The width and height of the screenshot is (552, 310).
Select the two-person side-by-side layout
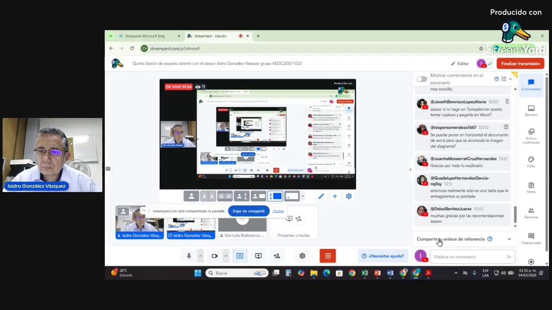click(x=208, y=196)
